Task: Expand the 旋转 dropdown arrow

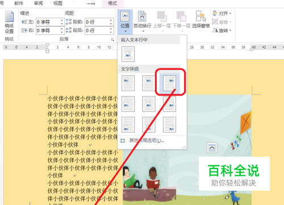Action: coord(231,30)
